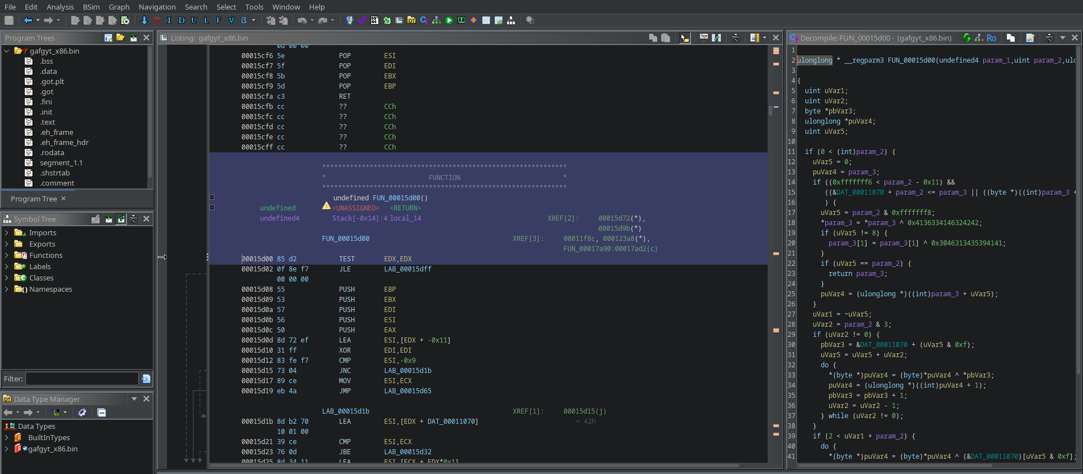Toggle the Instruction navigation 'I' button
The image size is (1083, 474).
(x=169, y=20)
